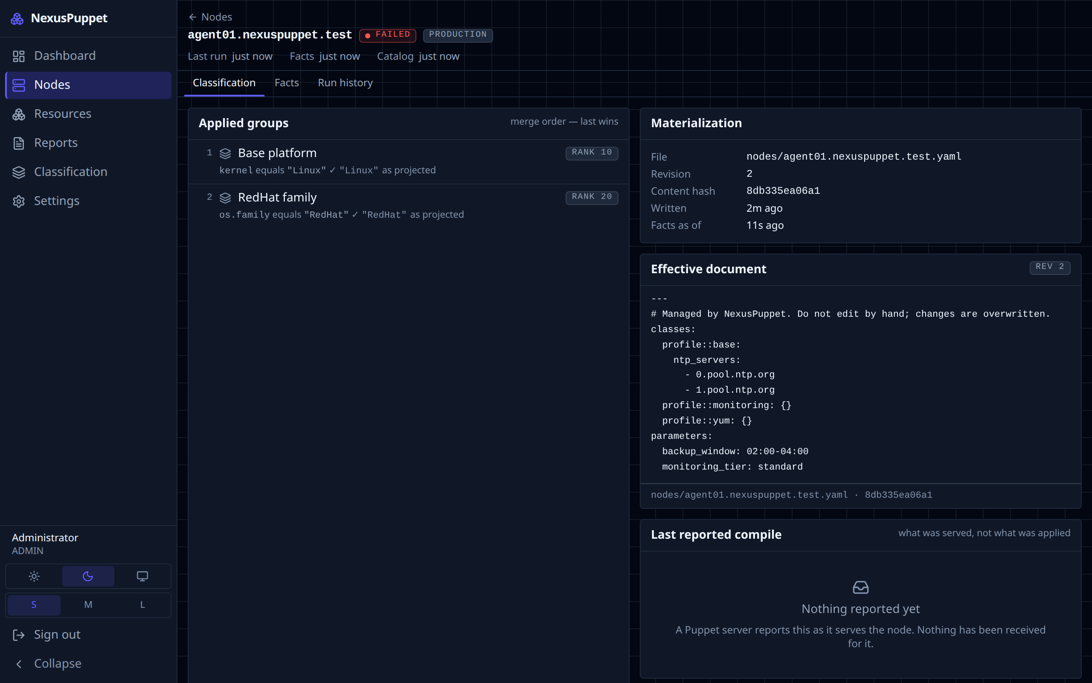Click 'merge order — last wins' text
The width and height of the screenshot is (1092, 683).
564,122
